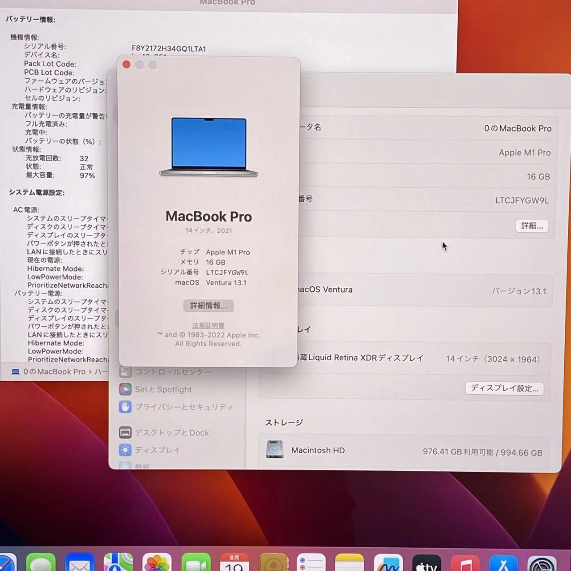Click PCB Lot Code label
This screenshot has height=571, width=571.
pos(49,72)
